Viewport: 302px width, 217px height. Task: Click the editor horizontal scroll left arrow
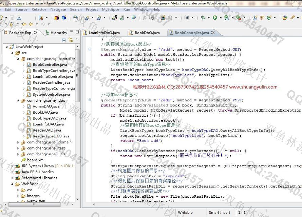coord(94,204)
